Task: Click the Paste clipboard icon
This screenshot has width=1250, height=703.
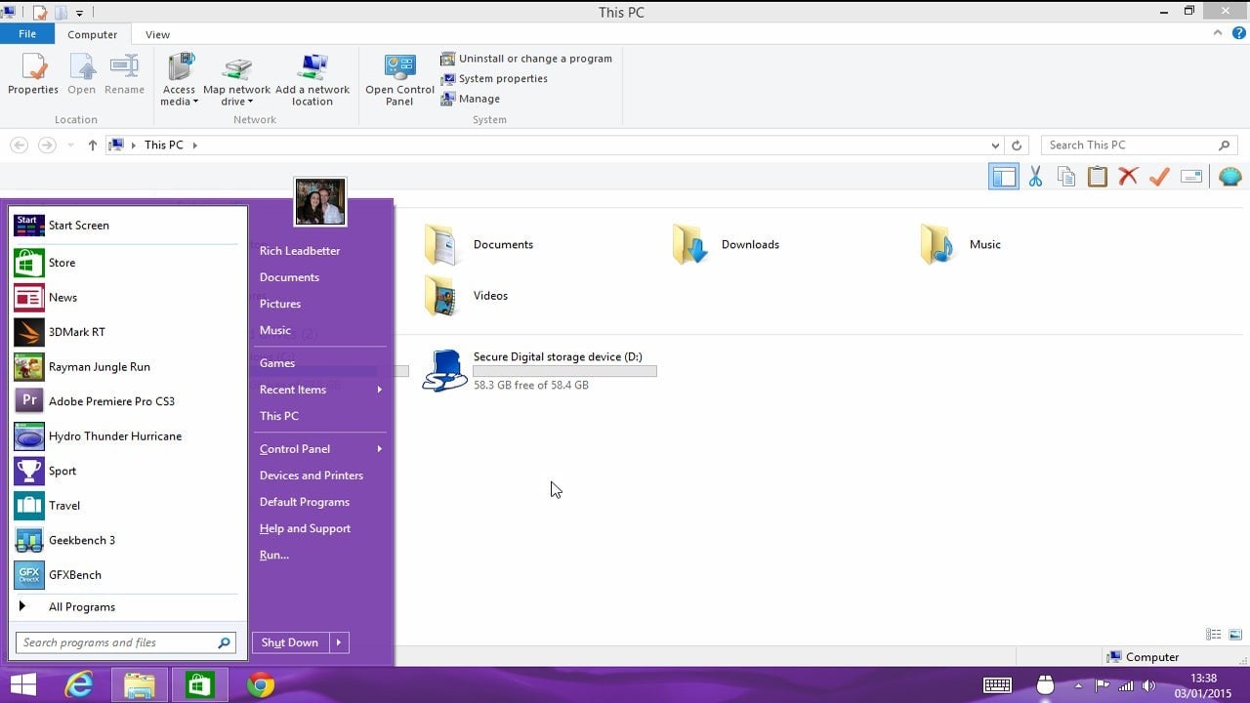Action: (x=1098, y=177)
